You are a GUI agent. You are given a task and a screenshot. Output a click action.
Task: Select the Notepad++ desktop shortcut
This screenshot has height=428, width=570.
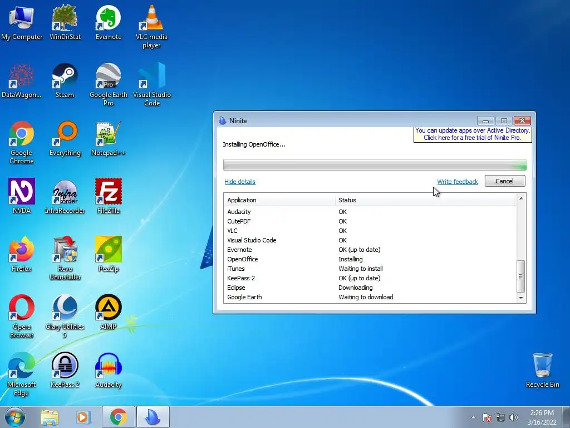(109, 139)
